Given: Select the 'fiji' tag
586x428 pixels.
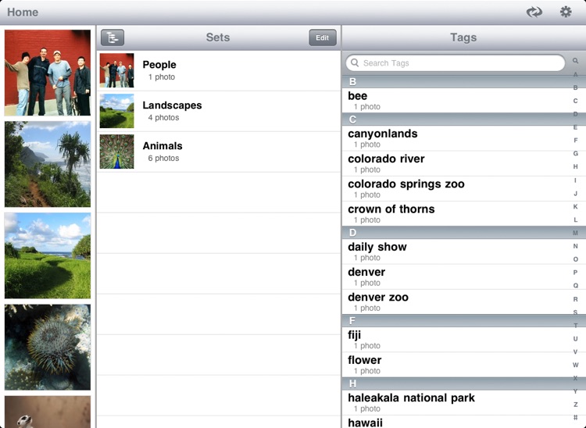Looking at the screenshot, I should click(x=457, y=340).
